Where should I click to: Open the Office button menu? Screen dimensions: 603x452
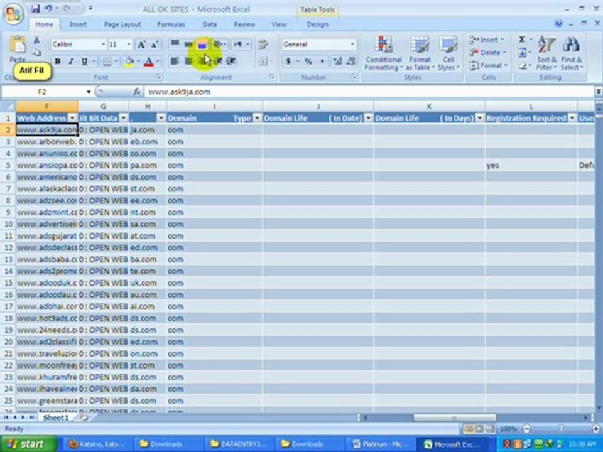13,14
